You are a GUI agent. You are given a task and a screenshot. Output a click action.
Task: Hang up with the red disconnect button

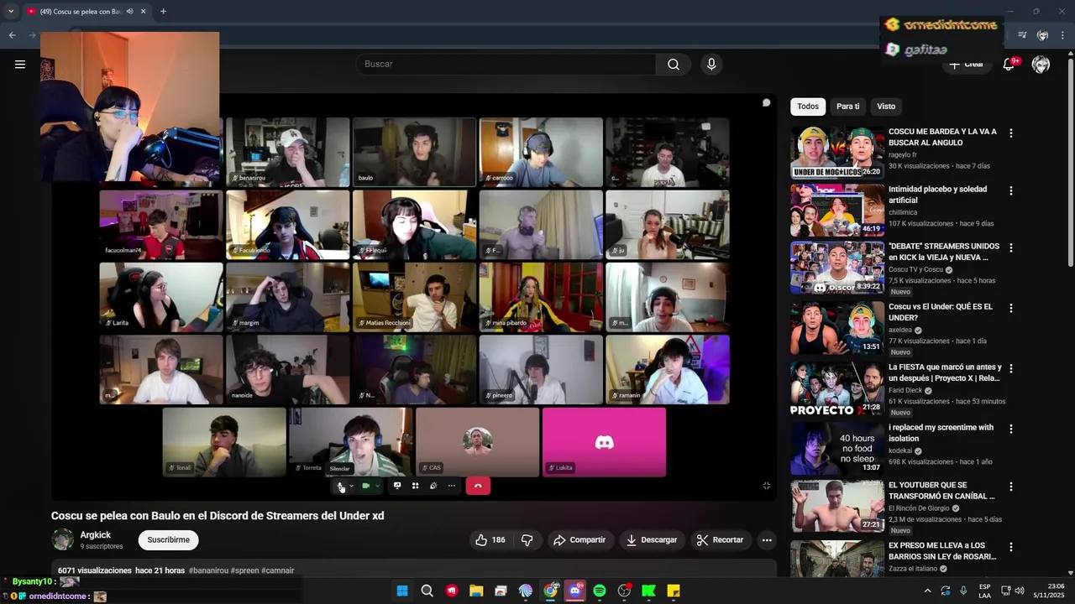coord(478,486)
